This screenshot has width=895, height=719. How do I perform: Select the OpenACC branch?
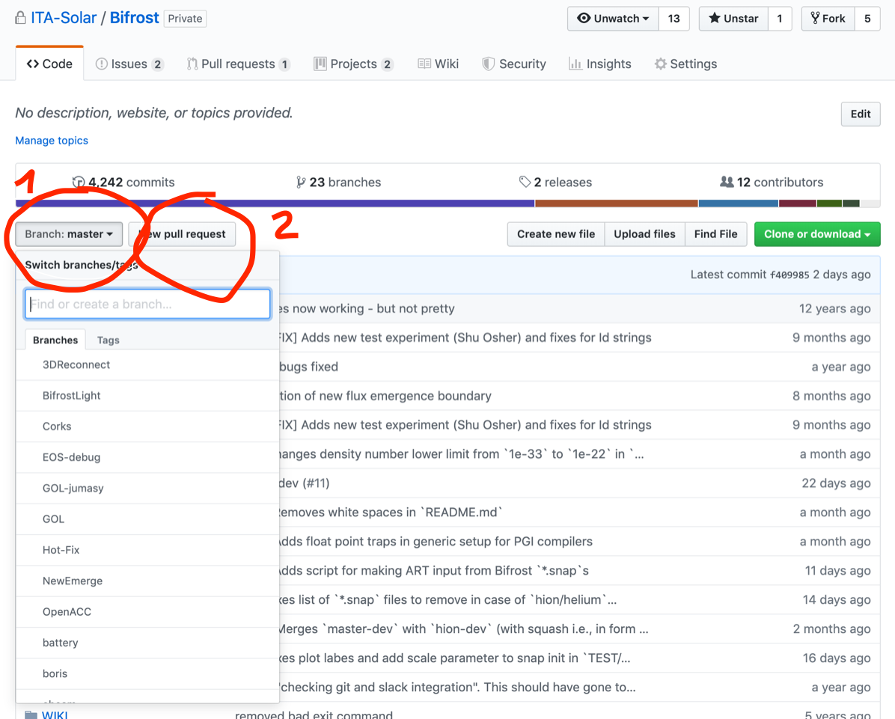[x=147, y=611]
